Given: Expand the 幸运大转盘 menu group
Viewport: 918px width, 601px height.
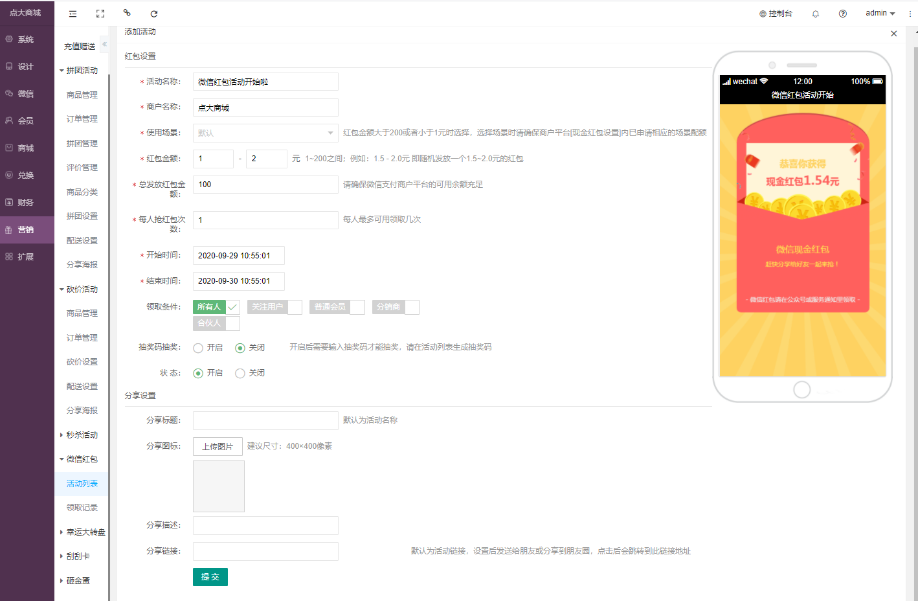Looking at the screenshot, I should [x=82, y=532].
